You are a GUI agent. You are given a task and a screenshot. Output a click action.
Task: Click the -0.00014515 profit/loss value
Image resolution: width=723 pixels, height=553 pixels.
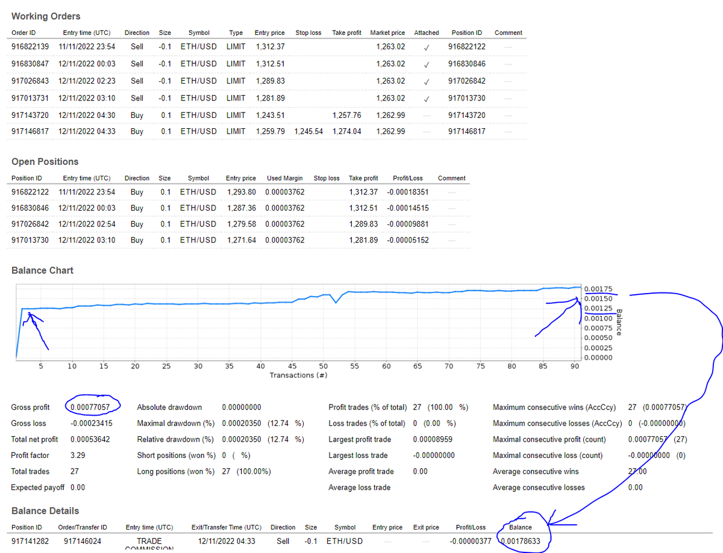408,208
